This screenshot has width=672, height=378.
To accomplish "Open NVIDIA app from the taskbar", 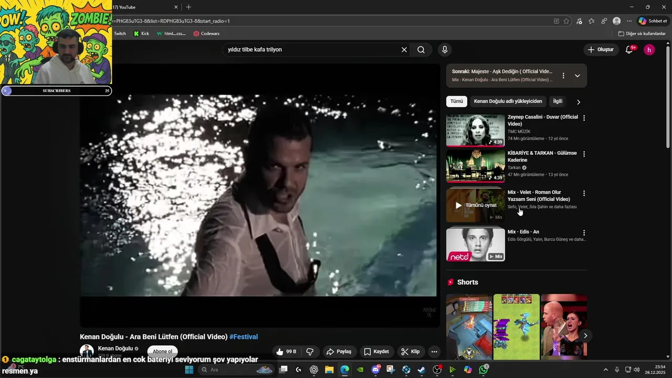I will click(360, 370).
